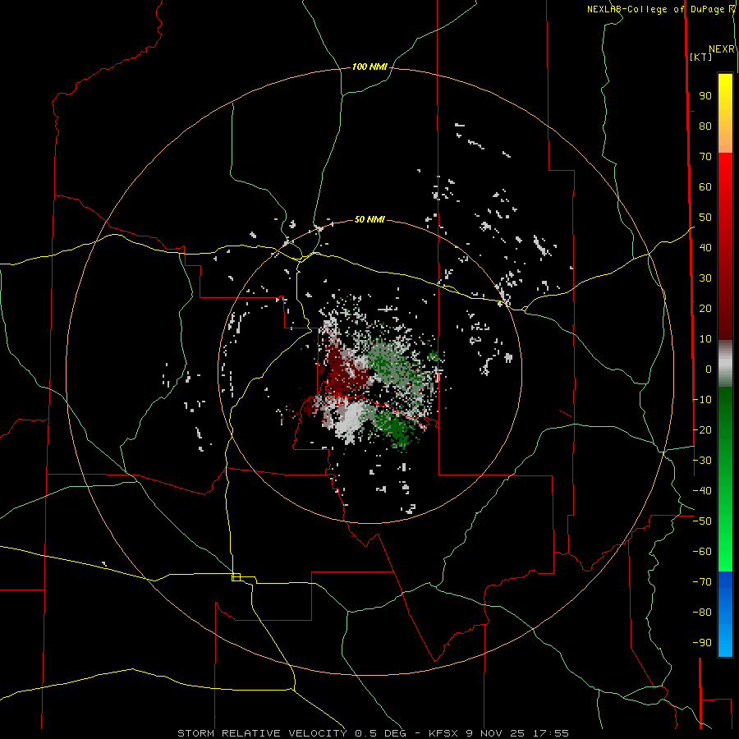Screen dimensions: 739x739
Task: Click the "9 NOV 25" date in the caption
Action: [x=495, y=733]
